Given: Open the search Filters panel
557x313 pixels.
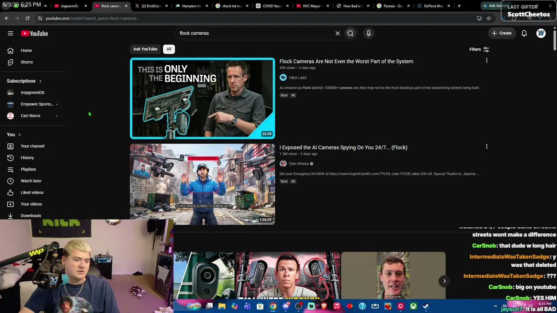Looking at the screenshot, I should [x=479, y=49].
